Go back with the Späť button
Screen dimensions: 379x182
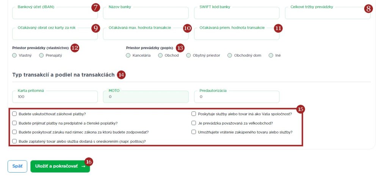pos(17,166)
